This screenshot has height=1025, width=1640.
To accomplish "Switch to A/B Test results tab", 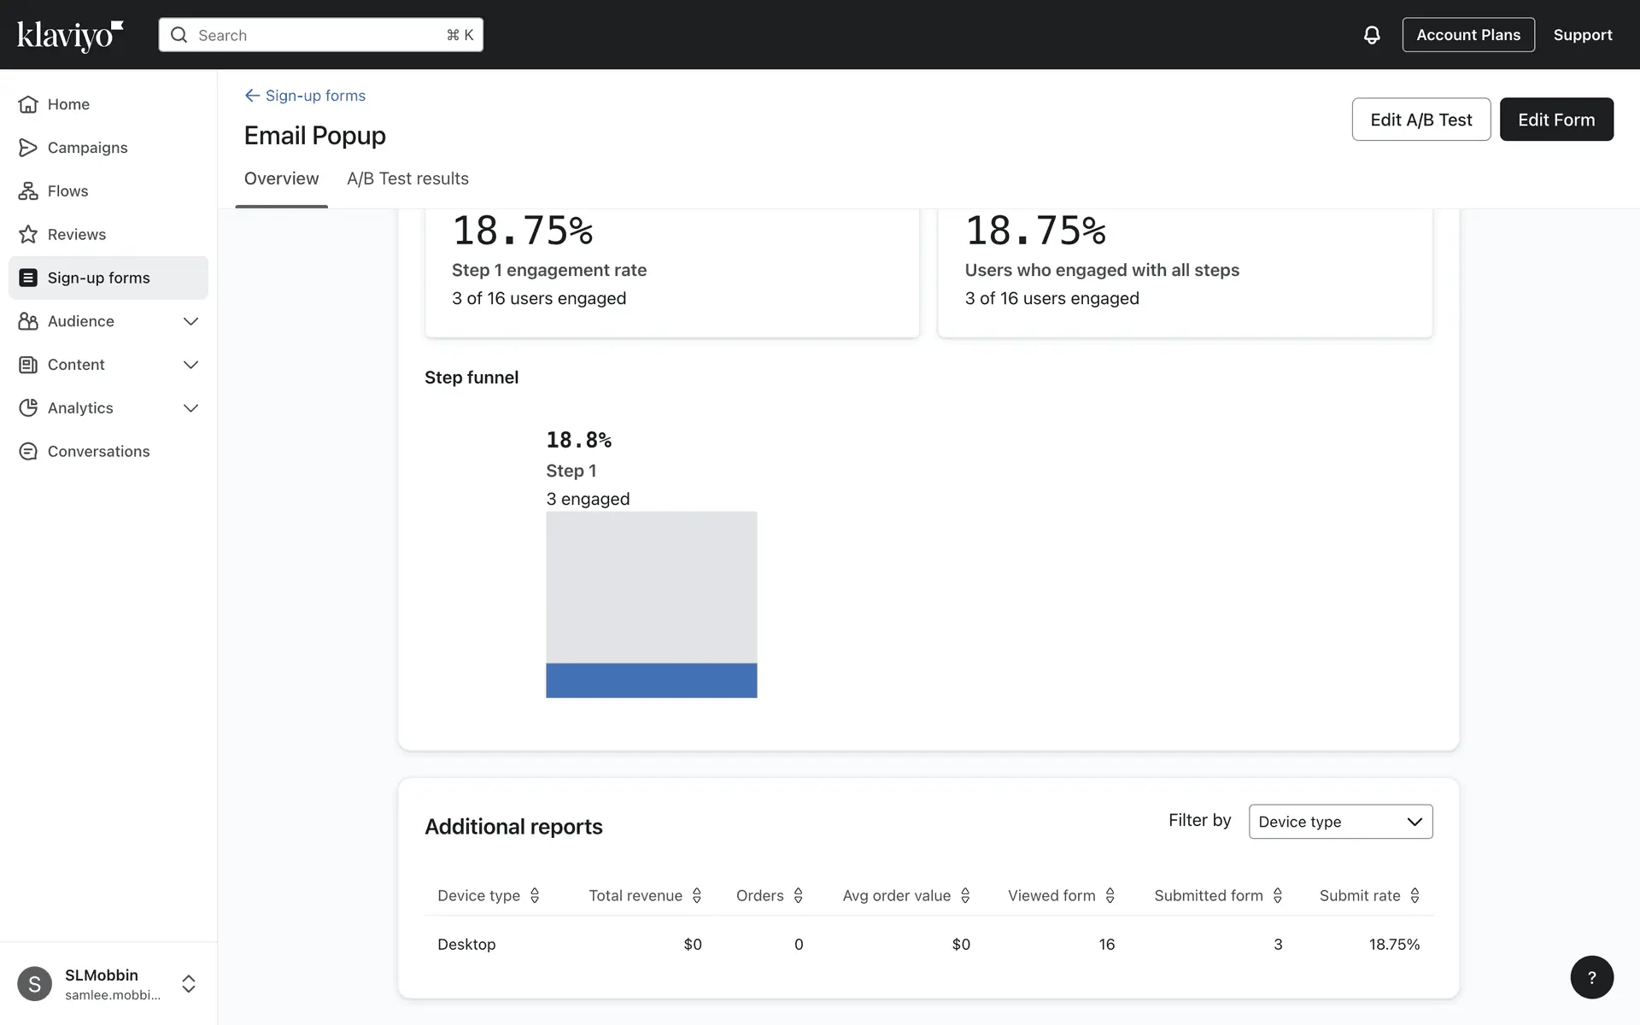I will 407,179.
